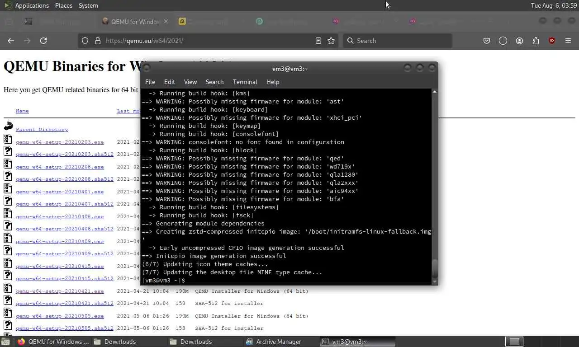Click the terminal's vertical scrollbar thumb
579x347 pixels.
(x=435, y=269)
